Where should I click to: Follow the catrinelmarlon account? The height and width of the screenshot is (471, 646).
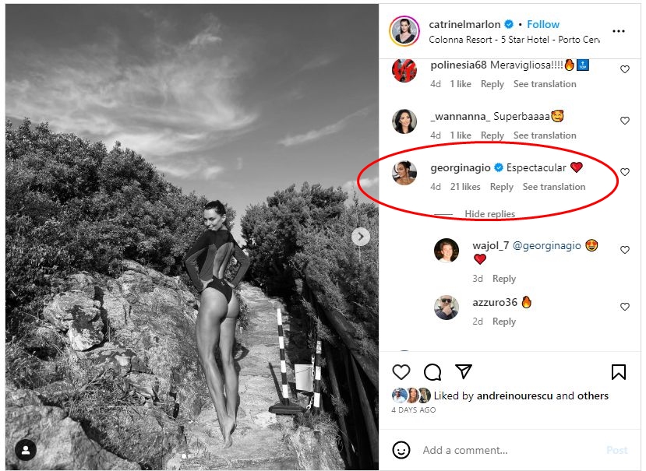coord(543,24)
